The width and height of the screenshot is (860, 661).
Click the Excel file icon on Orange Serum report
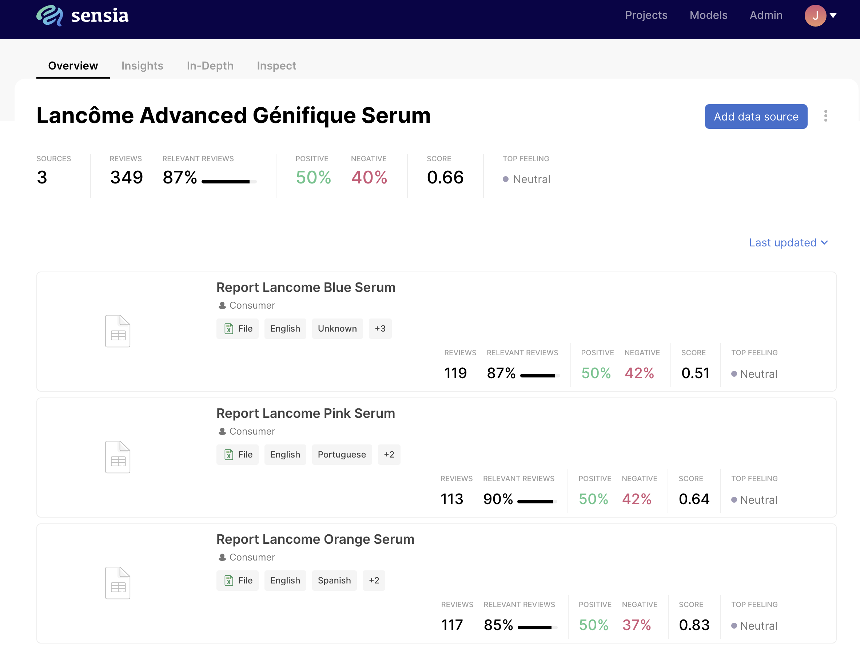tap(229, 580)
